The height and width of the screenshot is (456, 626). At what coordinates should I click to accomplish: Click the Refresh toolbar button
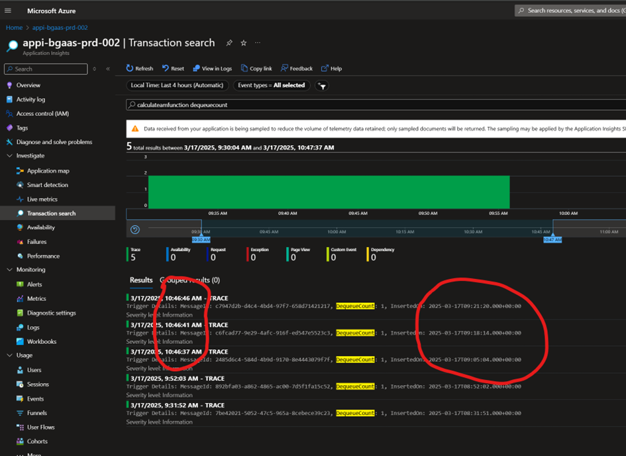tap(140, 68)
